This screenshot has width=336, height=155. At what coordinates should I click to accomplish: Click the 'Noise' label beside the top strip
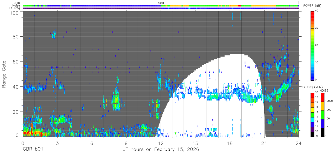click(x=16, y=5)
